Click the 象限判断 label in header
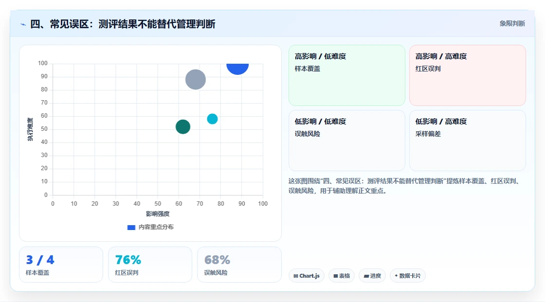The height and width of the screenshot is (302, 545). (512, 24)
